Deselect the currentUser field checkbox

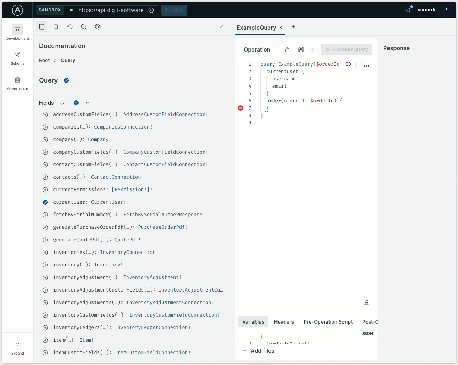point(45,202)
